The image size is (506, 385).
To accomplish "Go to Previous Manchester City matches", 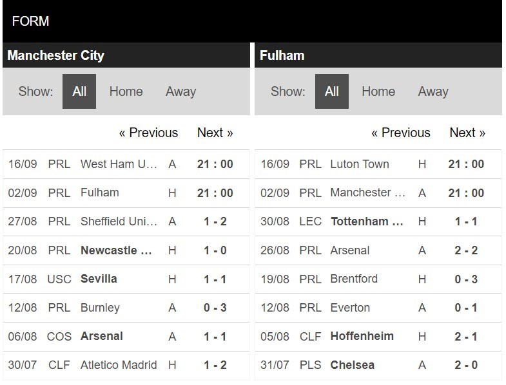I will (148, 133).
